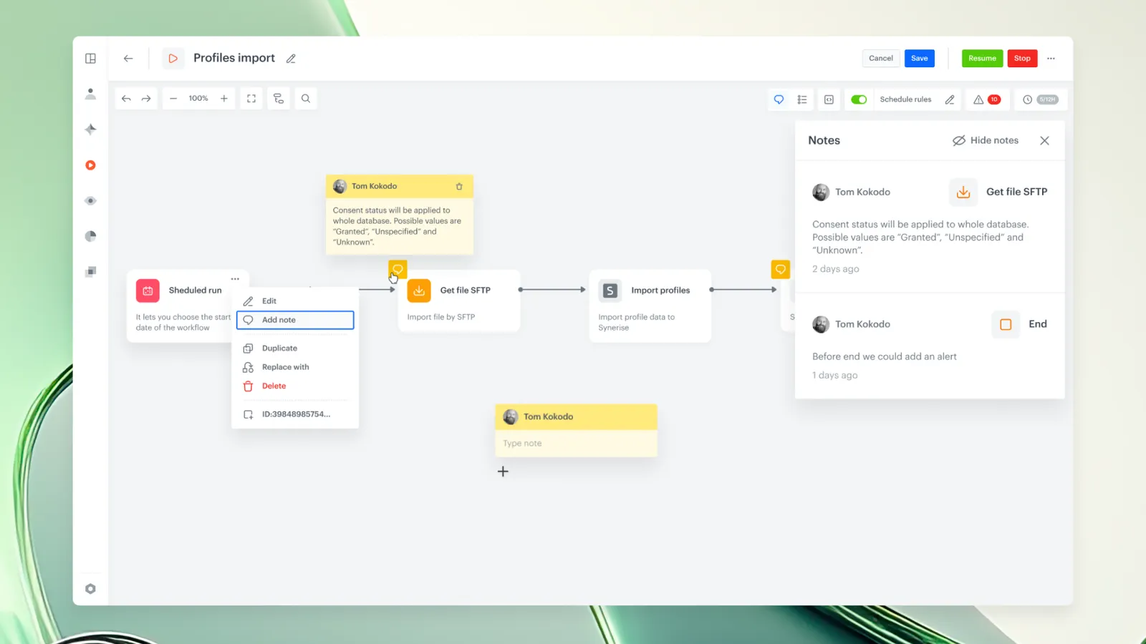The image size is (1146, 644).
Task: Zoom out with the minus button
Action: (x=173, y=99)
